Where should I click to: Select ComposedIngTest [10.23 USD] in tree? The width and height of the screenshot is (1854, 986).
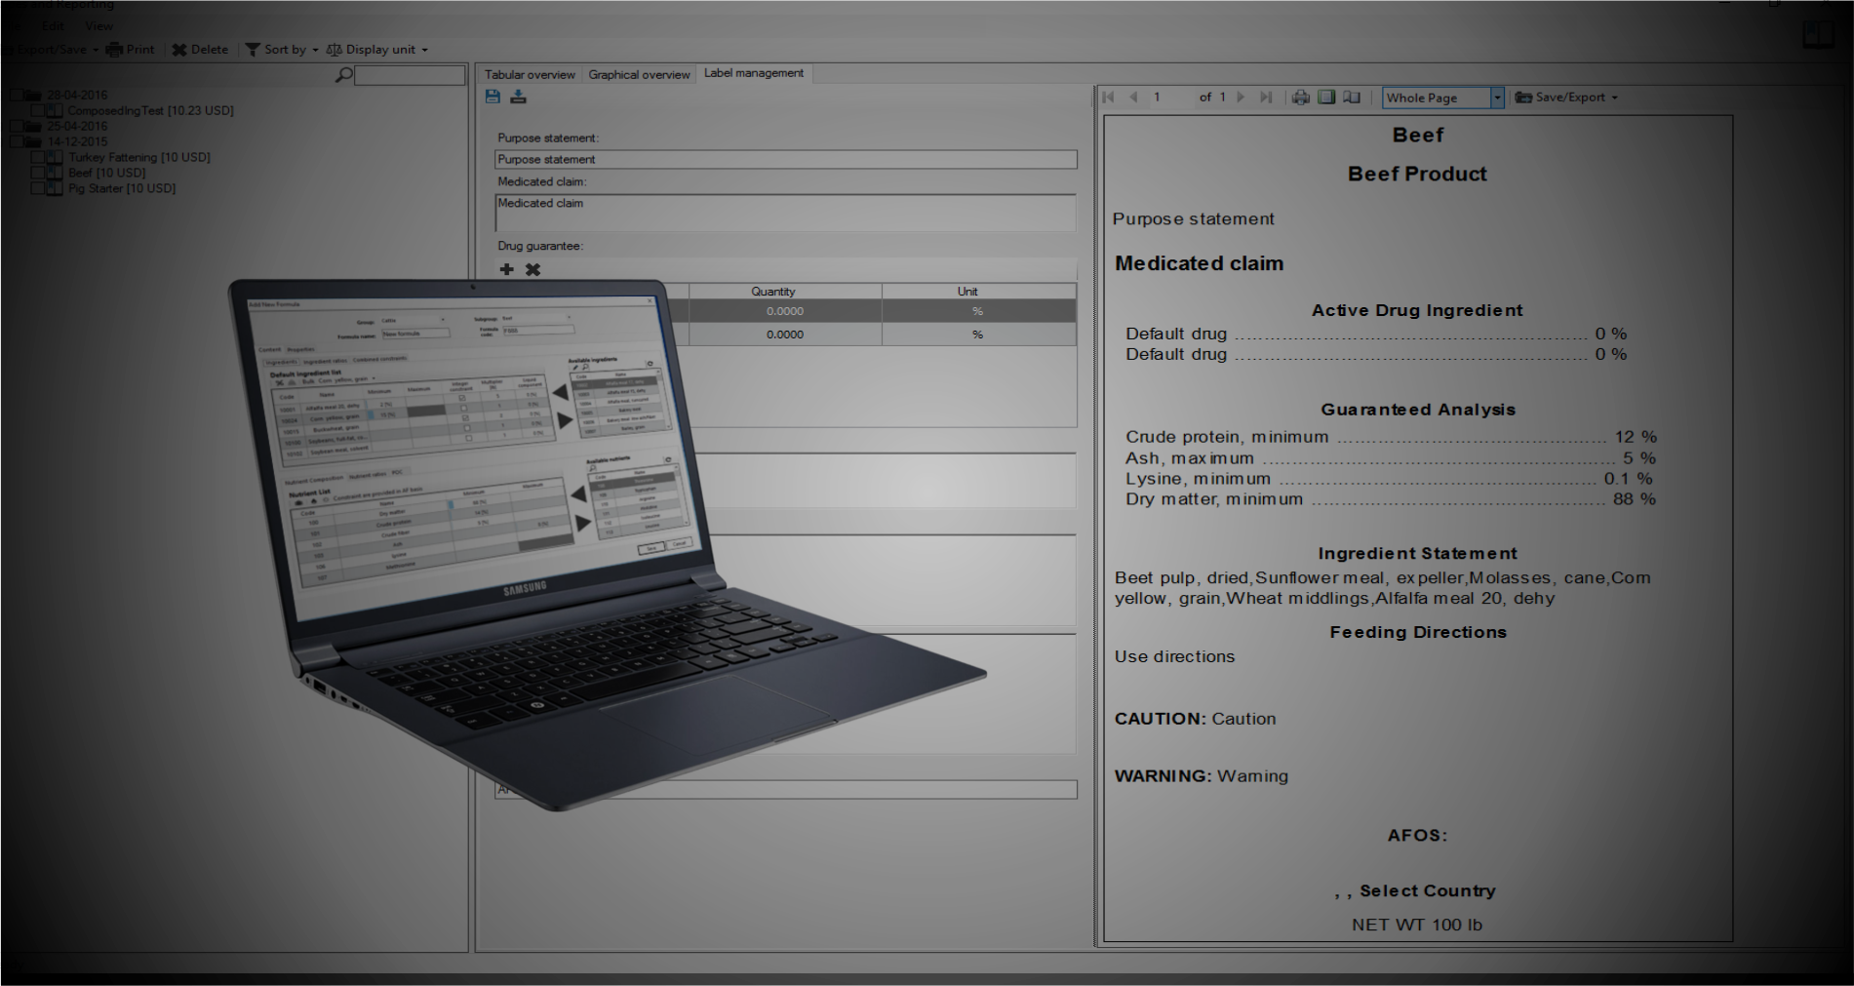(150, 111)
